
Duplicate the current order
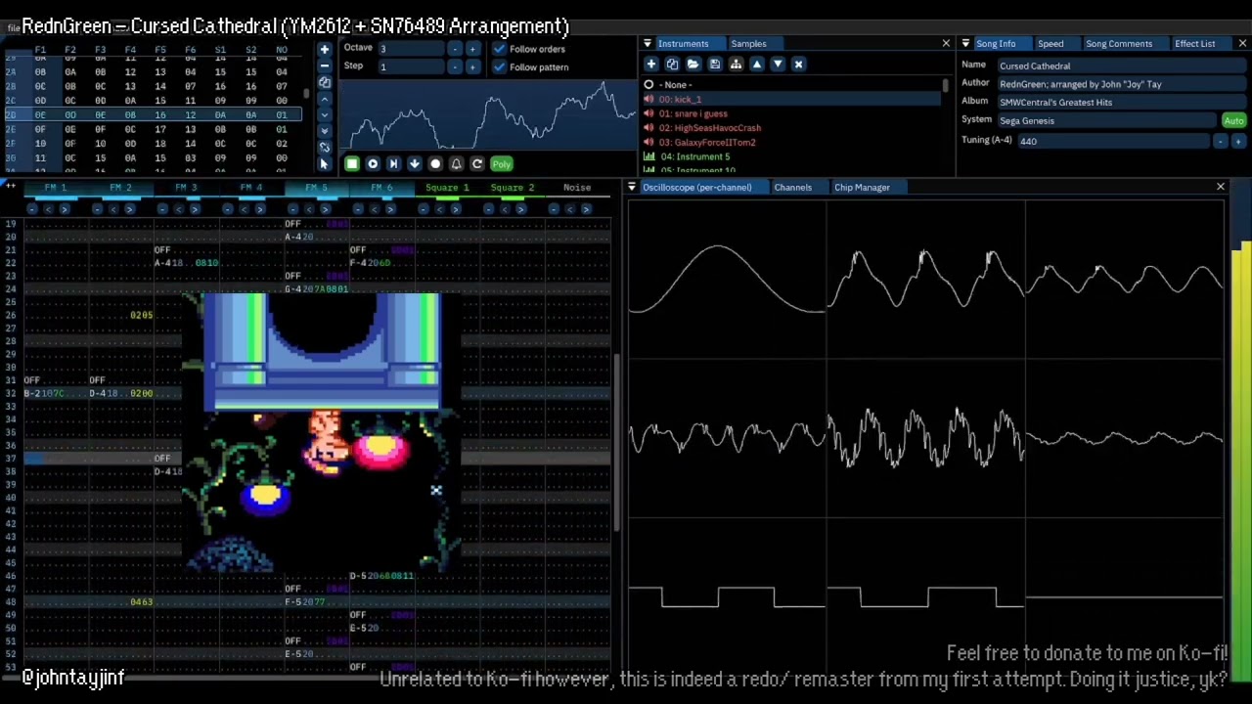tap(325, 83)
